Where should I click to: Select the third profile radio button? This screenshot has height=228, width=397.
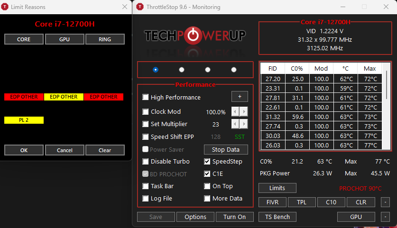pos(208,70)
